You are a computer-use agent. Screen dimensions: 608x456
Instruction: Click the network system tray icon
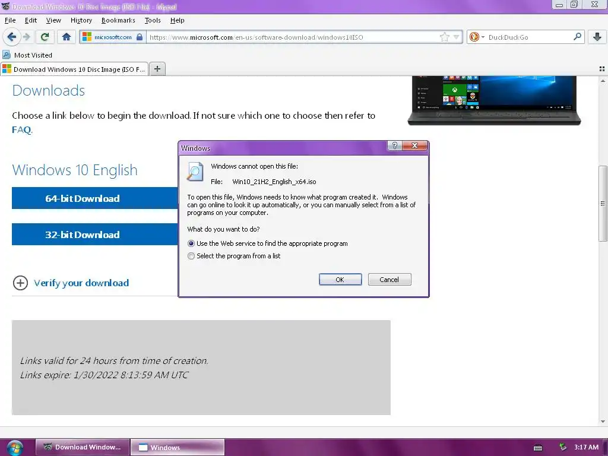pyautogui.click(x=563, y=447)
